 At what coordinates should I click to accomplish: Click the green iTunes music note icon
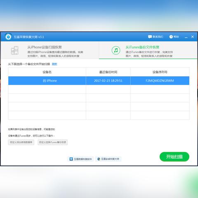coord(116,50)
